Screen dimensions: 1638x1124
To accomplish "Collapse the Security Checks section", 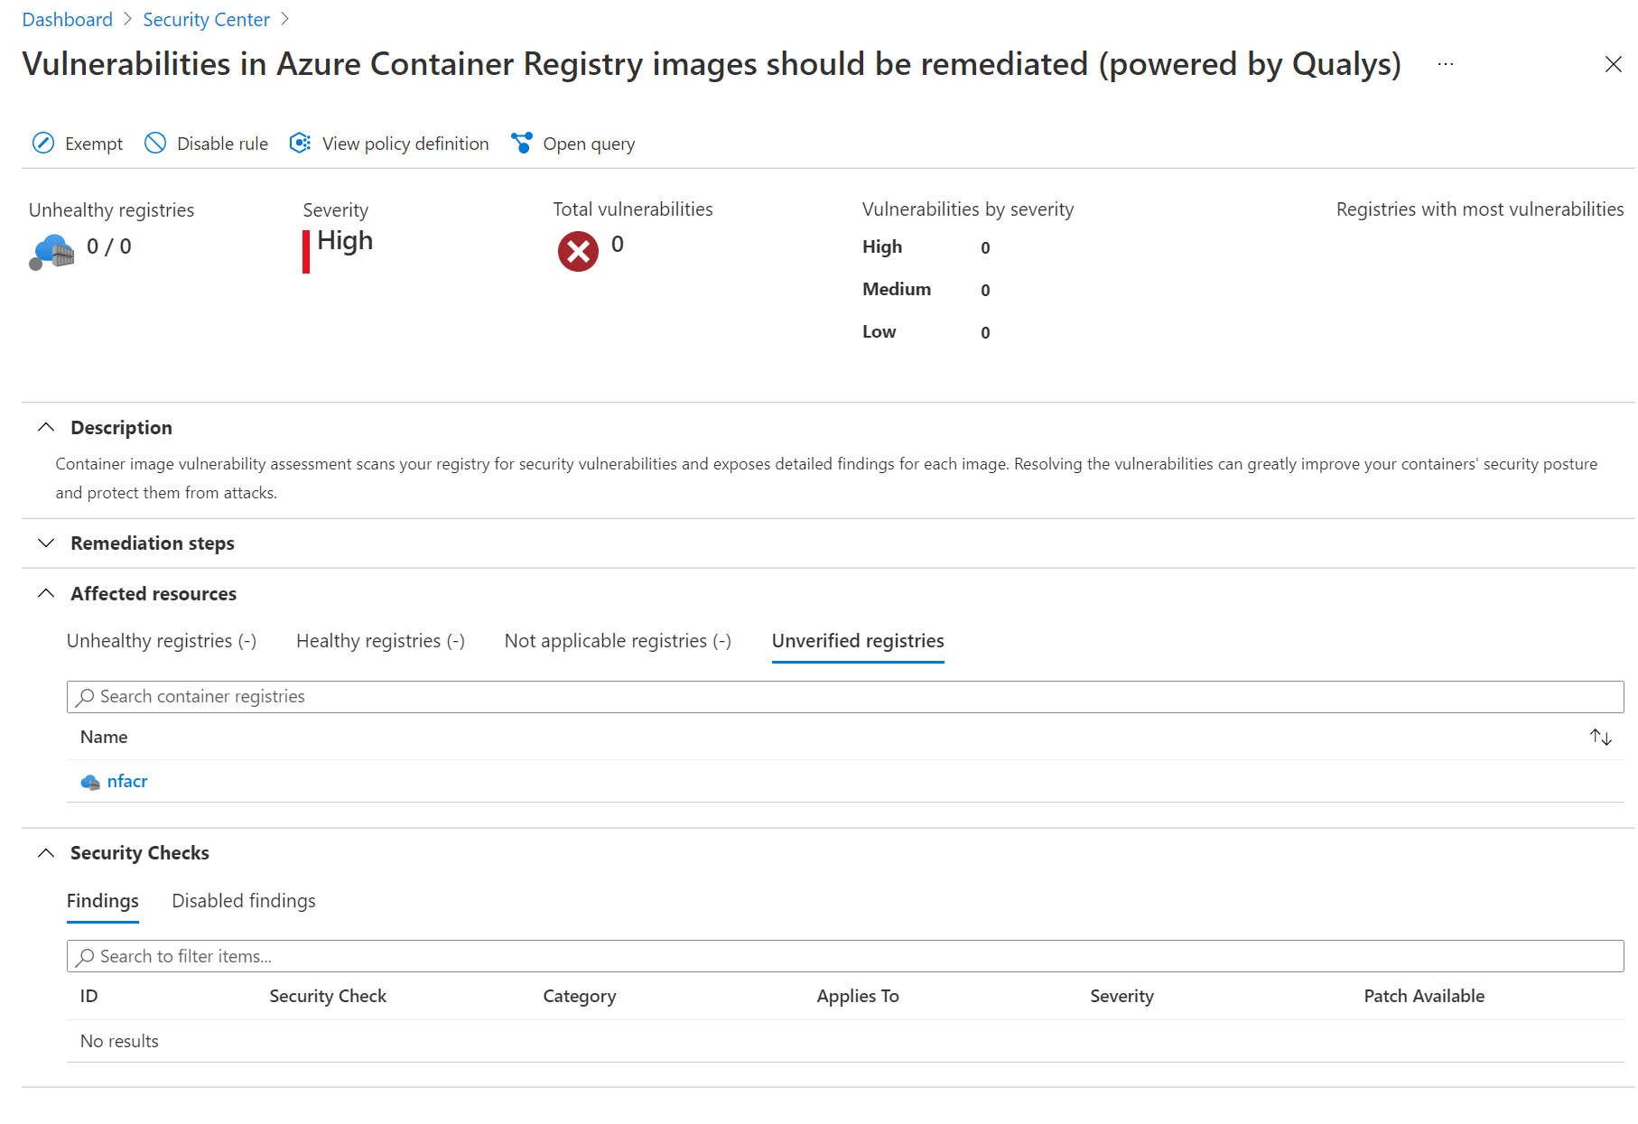I will tap(46, 852).
